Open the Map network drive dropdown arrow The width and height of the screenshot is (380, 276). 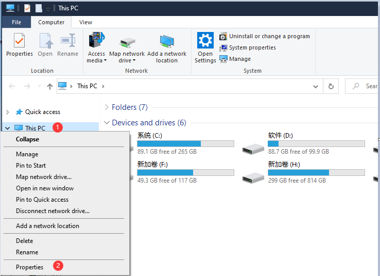[134, 61]
